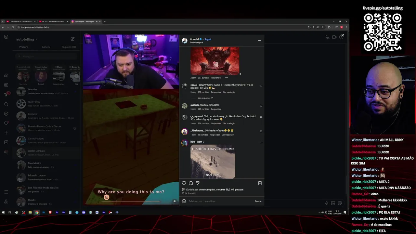Open the Reels icon in the Instagram sidebar
This screenshot has height=234, width=416.
click(x=6, y=85)
